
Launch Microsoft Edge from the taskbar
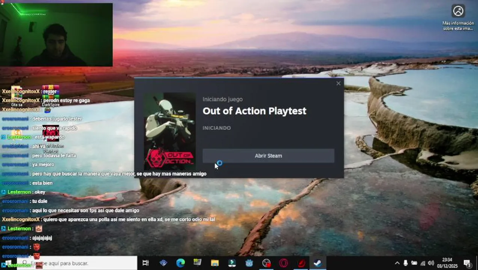(181, 263)
